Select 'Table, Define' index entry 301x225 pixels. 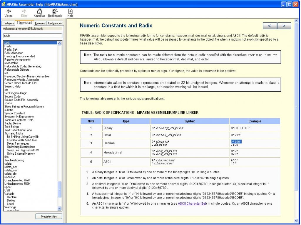point(13,123)
